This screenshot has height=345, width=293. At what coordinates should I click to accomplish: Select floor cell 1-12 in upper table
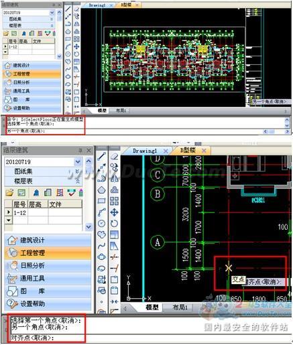(13, 47)
